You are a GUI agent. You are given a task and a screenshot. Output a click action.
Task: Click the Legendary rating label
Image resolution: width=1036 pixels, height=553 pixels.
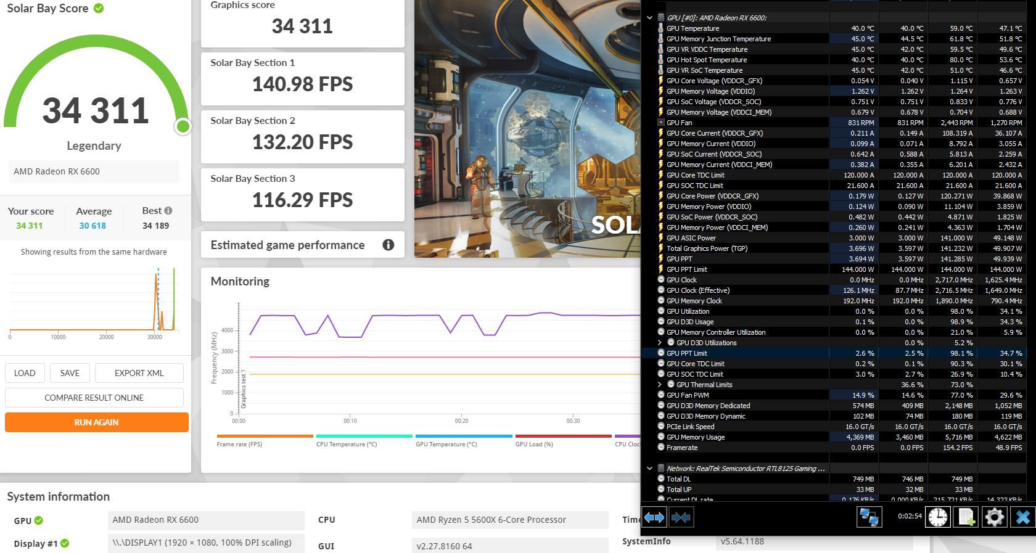pyautogui.click(x=94, y=146)
